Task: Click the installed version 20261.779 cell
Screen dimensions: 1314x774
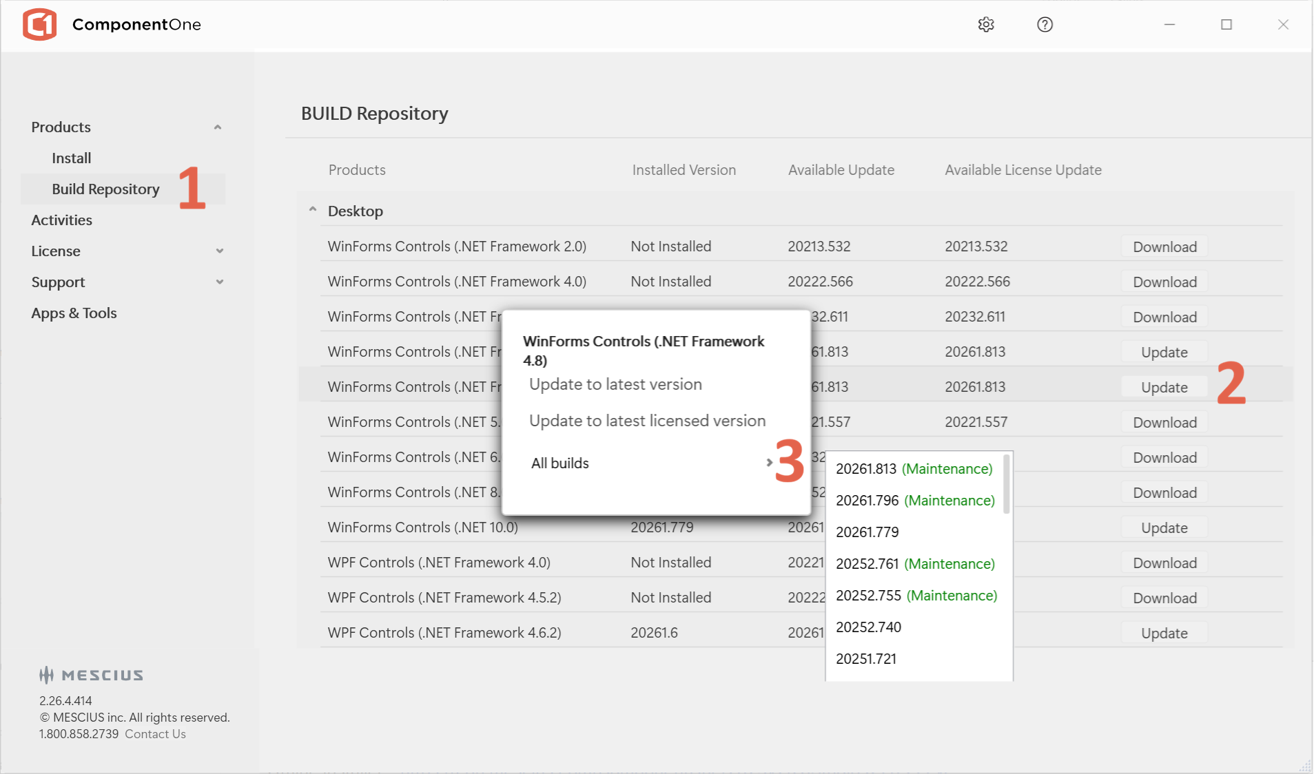Action: [x=661, y=527]
